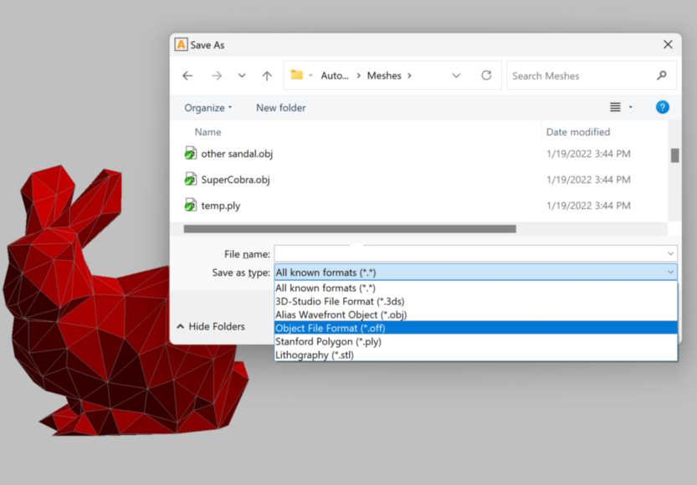
Task: Sort by Date modified column
Action: tap(578, 132)
